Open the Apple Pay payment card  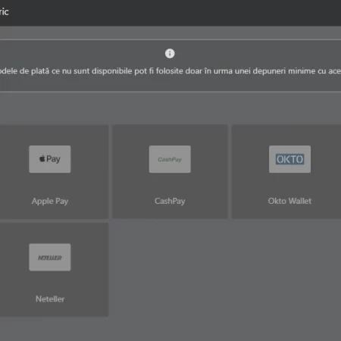[54, 172]
